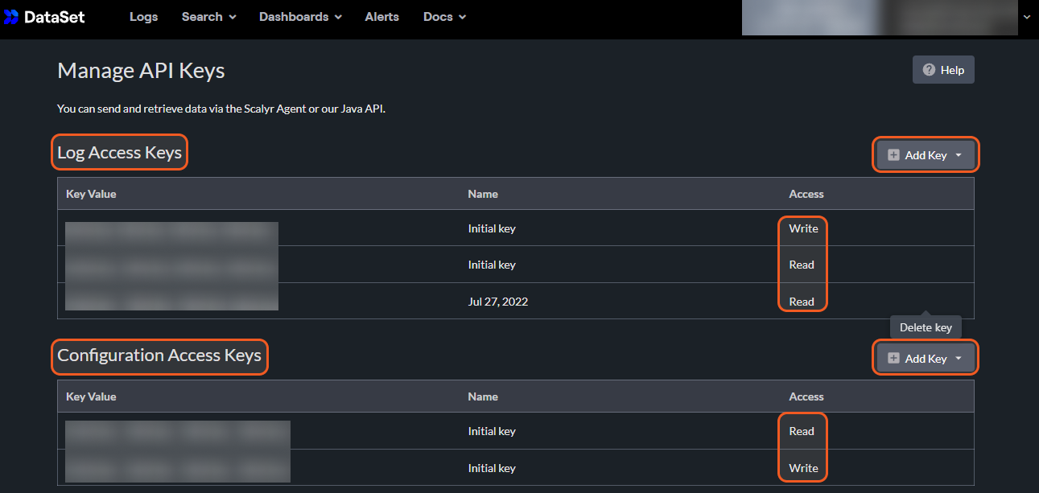Click the caret on Log Access Keys Add Key
Image resolution: width=1039 pixels, height=493 pixels.
point(958,155)
